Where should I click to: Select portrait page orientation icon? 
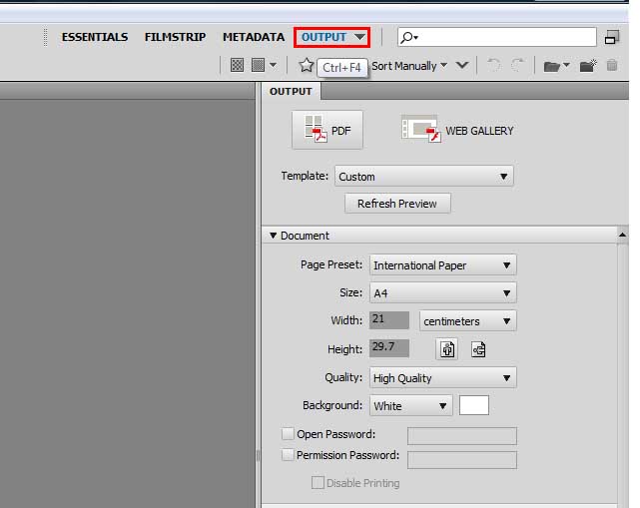coord(448,349)
